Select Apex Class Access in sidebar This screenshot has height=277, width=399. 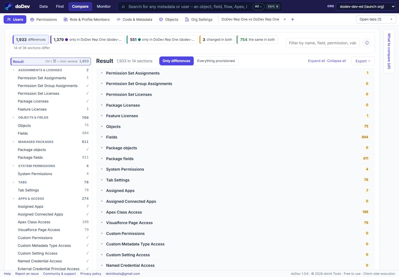click(x=51, y=222)
